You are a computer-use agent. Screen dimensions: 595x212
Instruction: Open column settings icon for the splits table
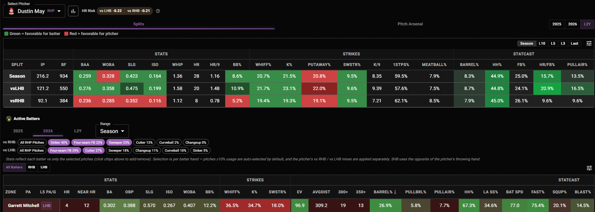pyautogui.click(x=589, y=43)
